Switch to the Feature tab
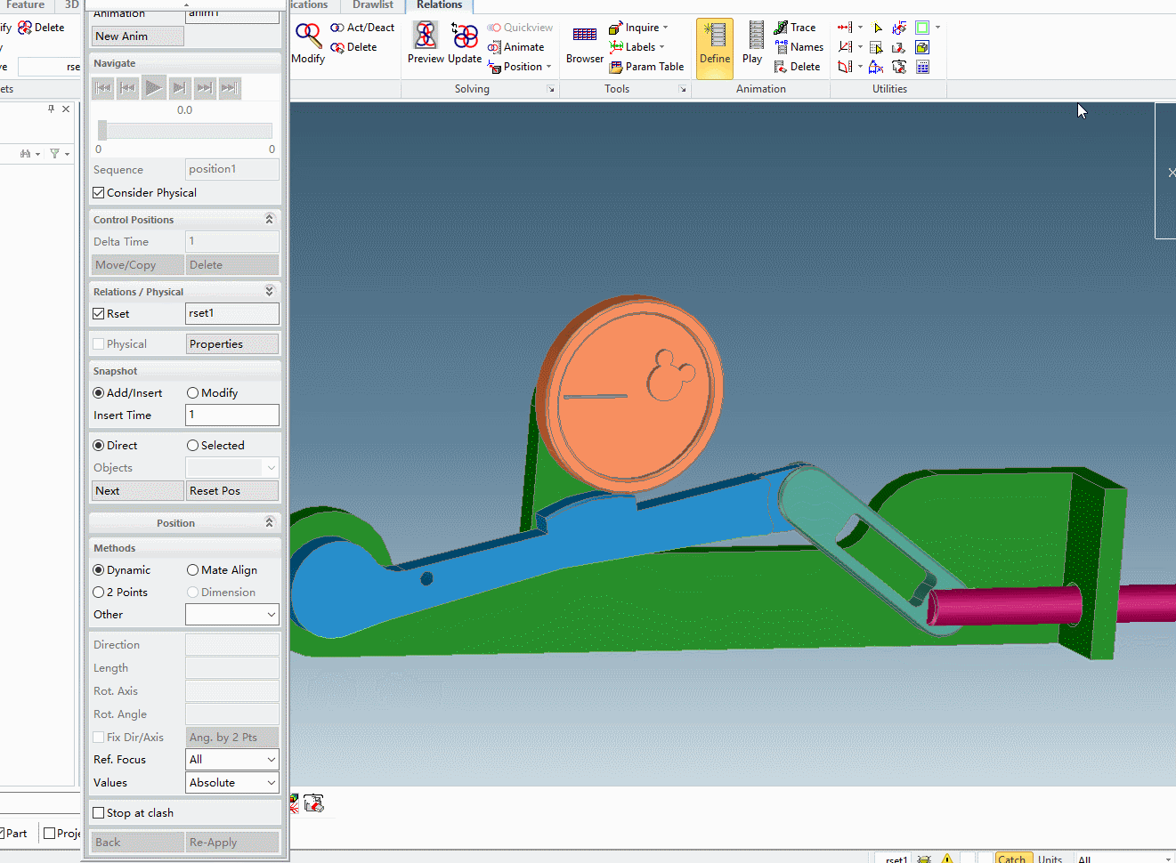 (26, 5)
